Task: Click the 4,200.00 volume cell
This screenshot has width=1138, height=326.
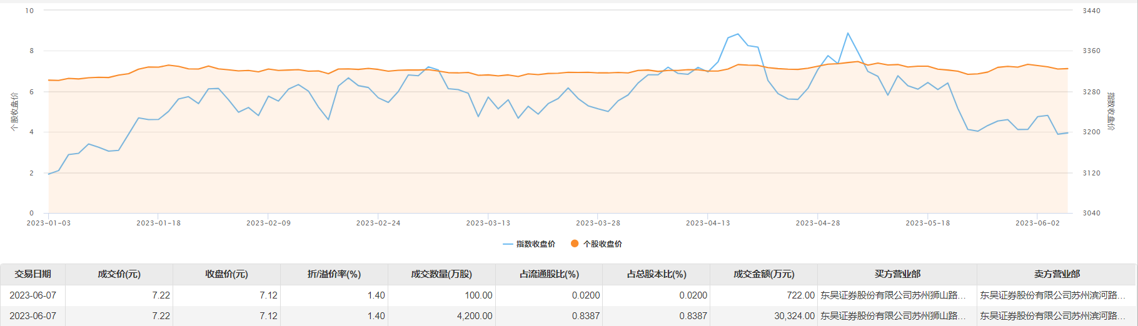Action: pos(475,316)
